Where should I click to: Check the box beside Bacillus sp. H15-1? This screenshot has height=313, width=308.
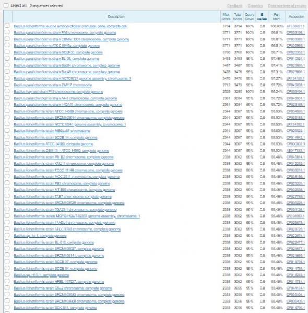(x=7, y=275)
